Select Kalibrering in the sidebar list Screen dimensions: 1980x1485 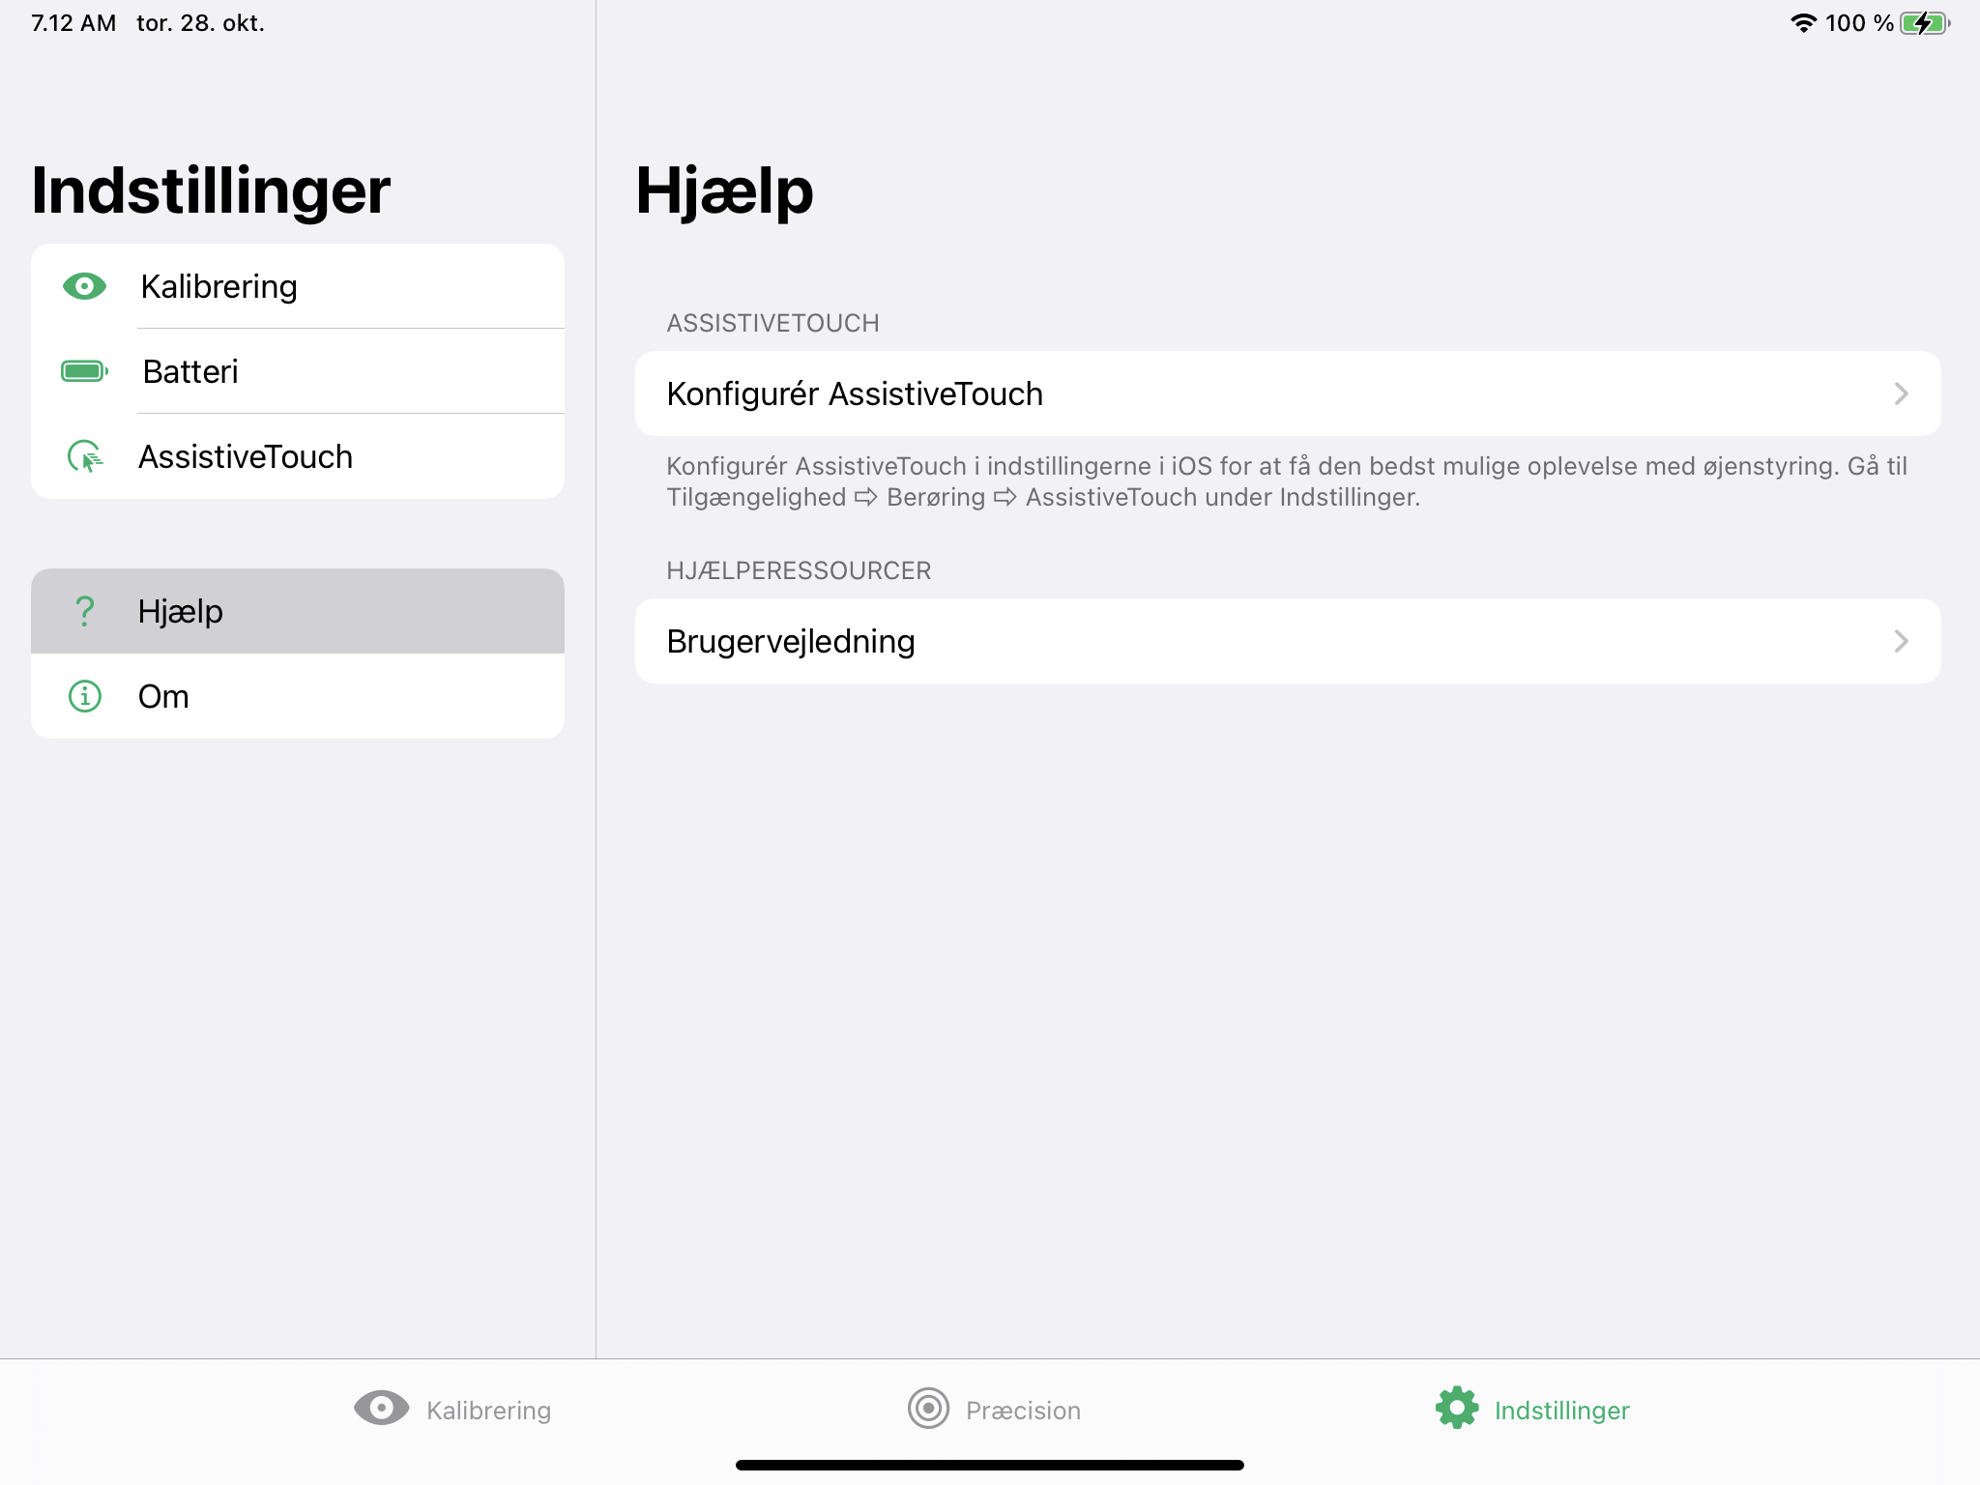coord(218,286)
